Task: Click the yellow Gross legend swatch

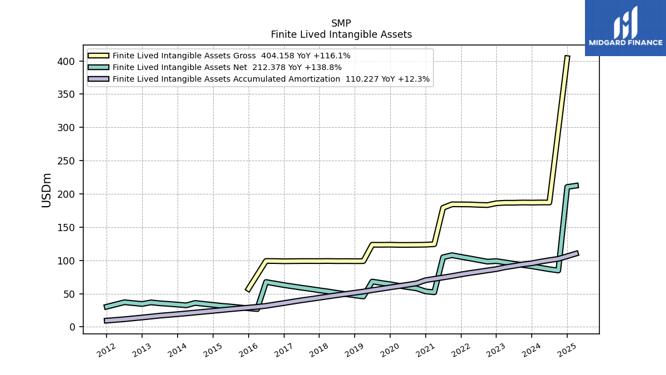Action: 98,56
